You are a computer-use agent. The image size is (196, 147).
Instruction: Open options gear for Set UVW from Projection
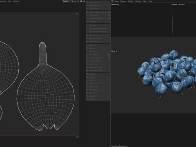109,12
